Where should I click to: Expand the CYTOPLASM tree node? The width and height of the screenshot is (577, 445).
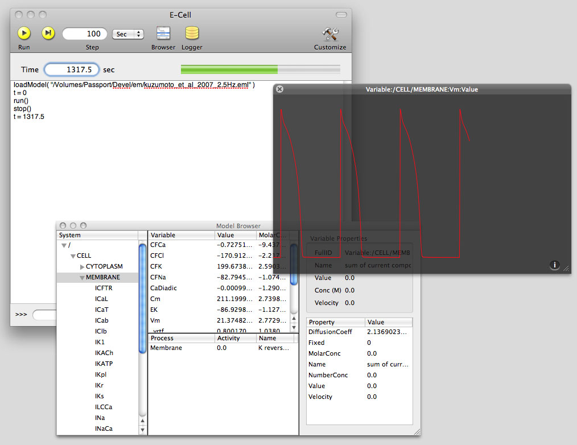pos(83,267)
